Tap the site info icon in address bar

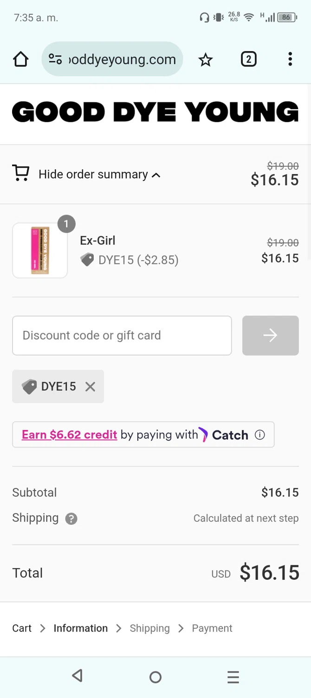55,60
